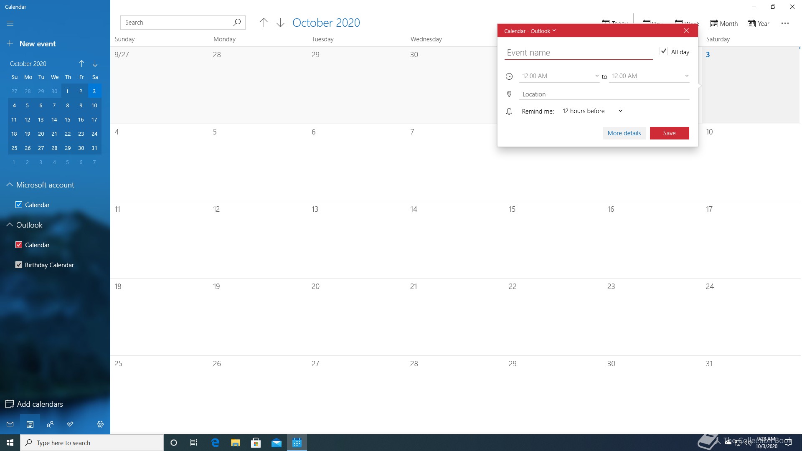Open Mail app from taskbar

[276, 443]
